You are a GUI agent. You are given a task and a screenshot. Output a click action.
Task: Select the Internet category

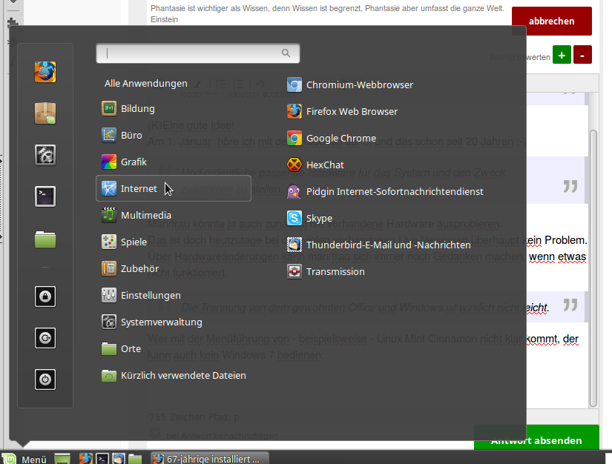click(174, 188)
